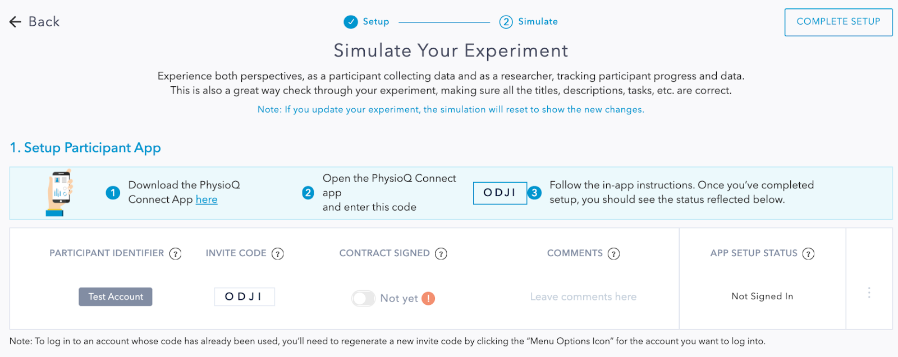The width and height of the screenshot is (898, 357).
Task: Open the three-dot menu options icon
Action: click(x=869, y=293)
